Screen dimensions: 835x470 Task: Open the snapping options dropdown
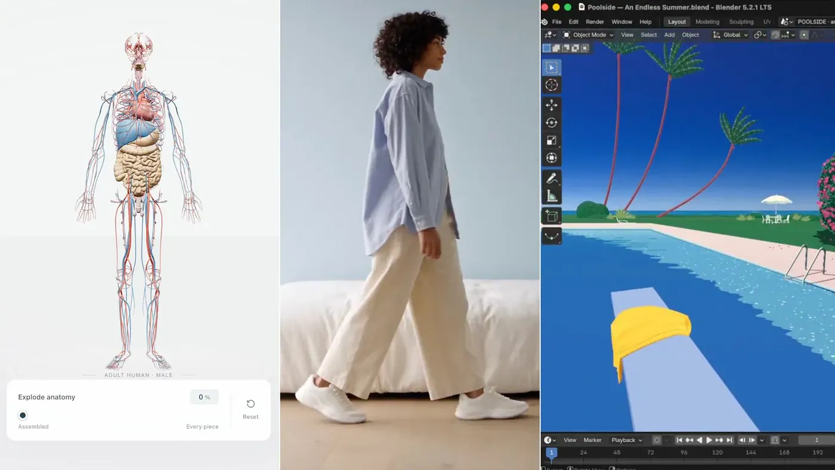(788, 35)
